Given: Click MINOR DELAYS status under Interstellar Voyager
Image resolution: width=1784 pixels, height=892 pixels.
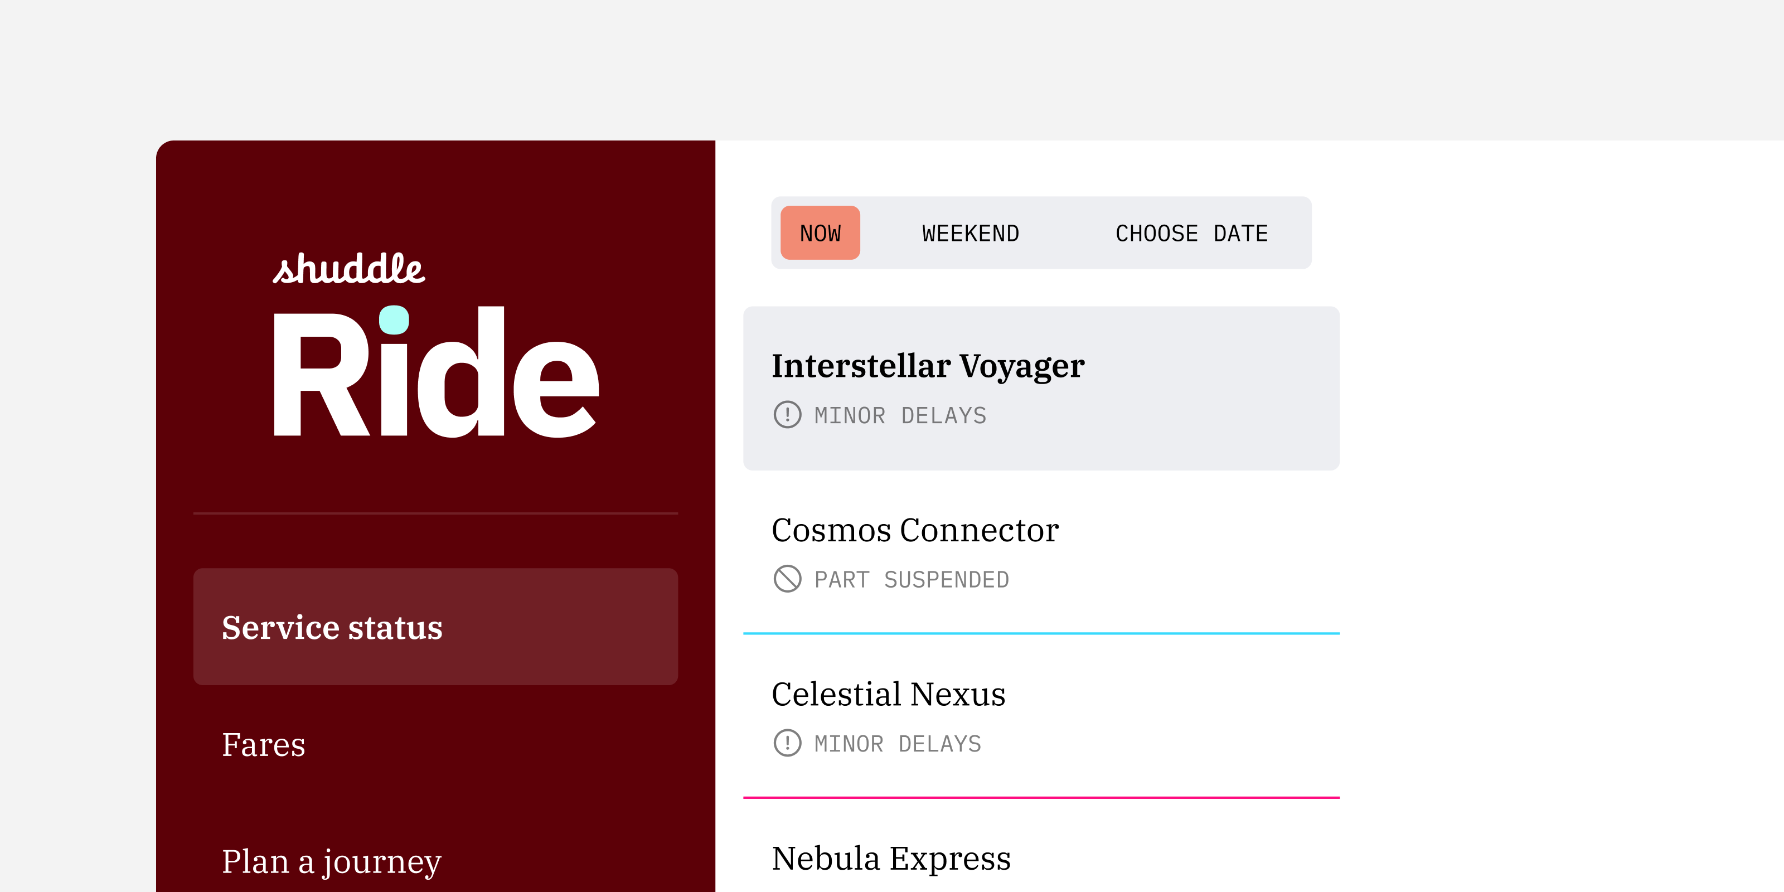Looking at the screenshot, I should pos(900,415).
